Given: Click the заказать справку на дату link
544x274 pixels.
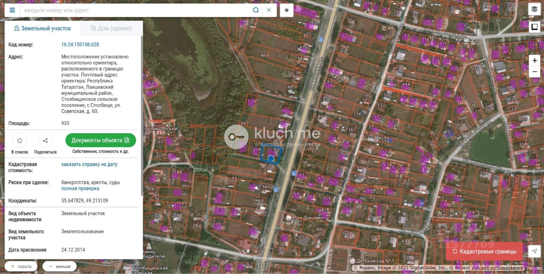Looking at the screenshot, I should tap(89, 164).
